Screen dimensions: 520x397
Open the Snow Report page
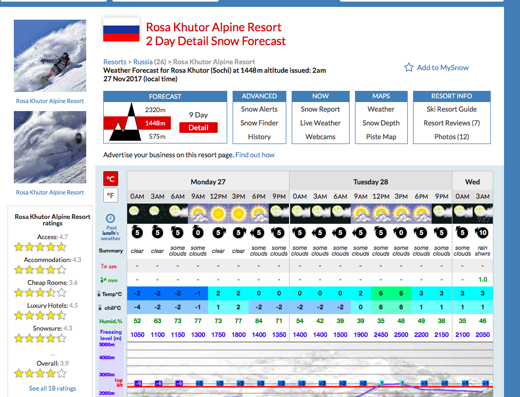coord(320,109)
